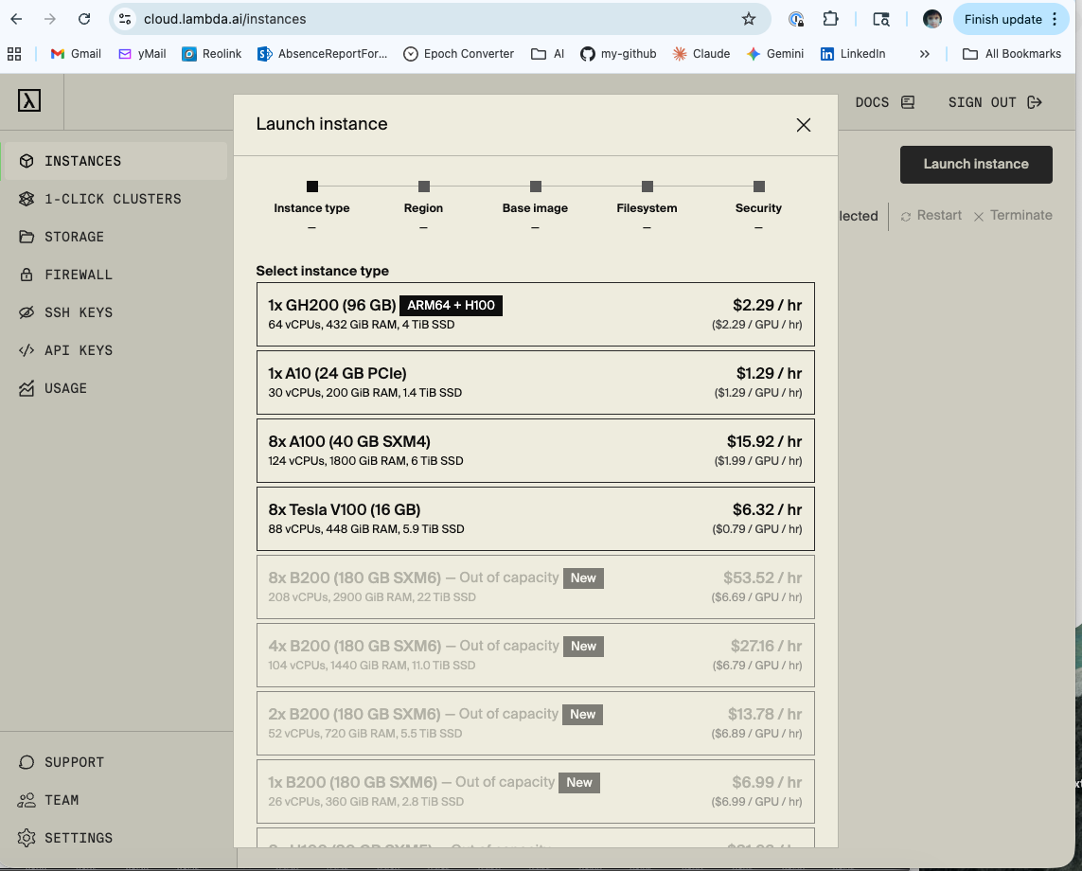Click the Usage chart icon
The height and width of the screenshot is (871, 1082).
point(25,387)
